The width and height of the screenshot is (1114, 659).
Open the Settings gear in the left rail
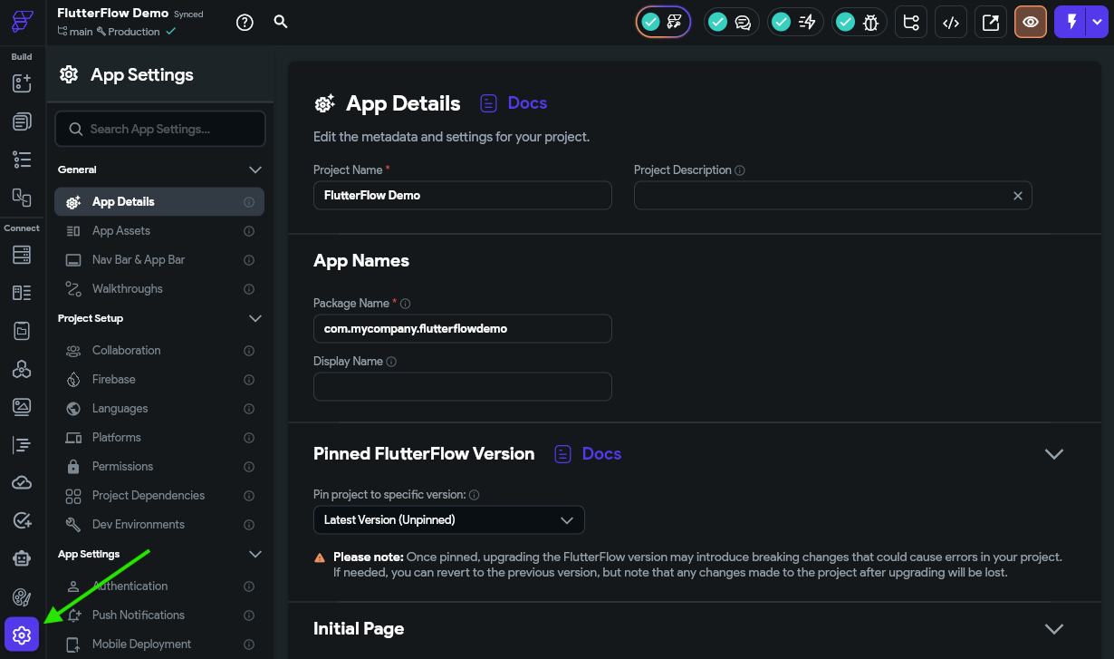point(22,635)
